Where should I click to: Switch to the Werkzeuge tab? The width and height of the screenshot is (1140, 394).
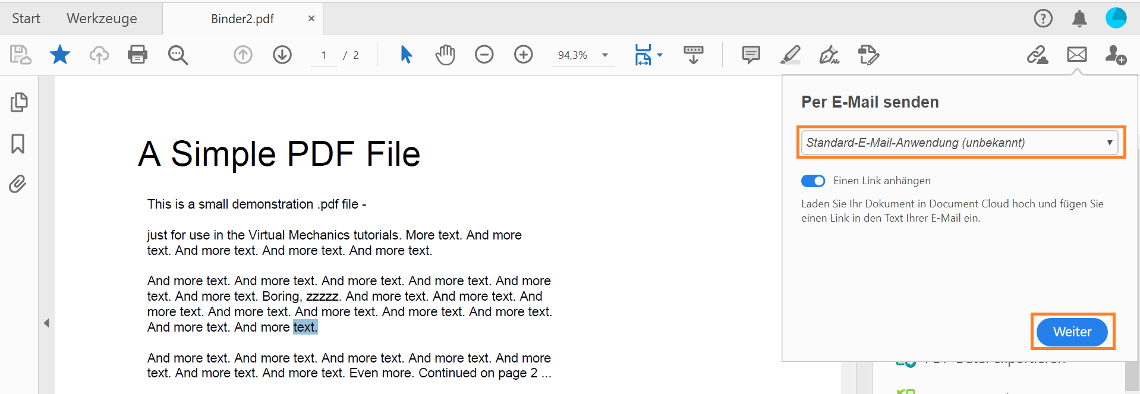[102, 18]
